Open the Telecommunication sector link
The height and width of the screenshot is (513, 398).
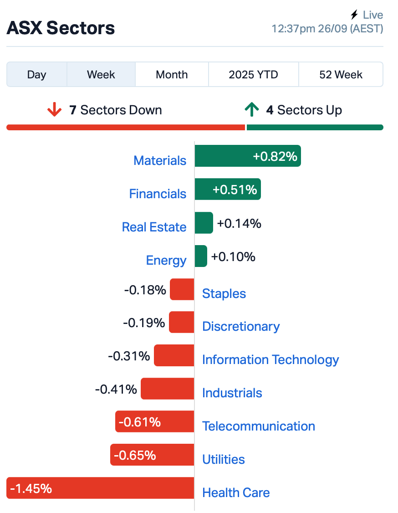[x=259, y=426]
